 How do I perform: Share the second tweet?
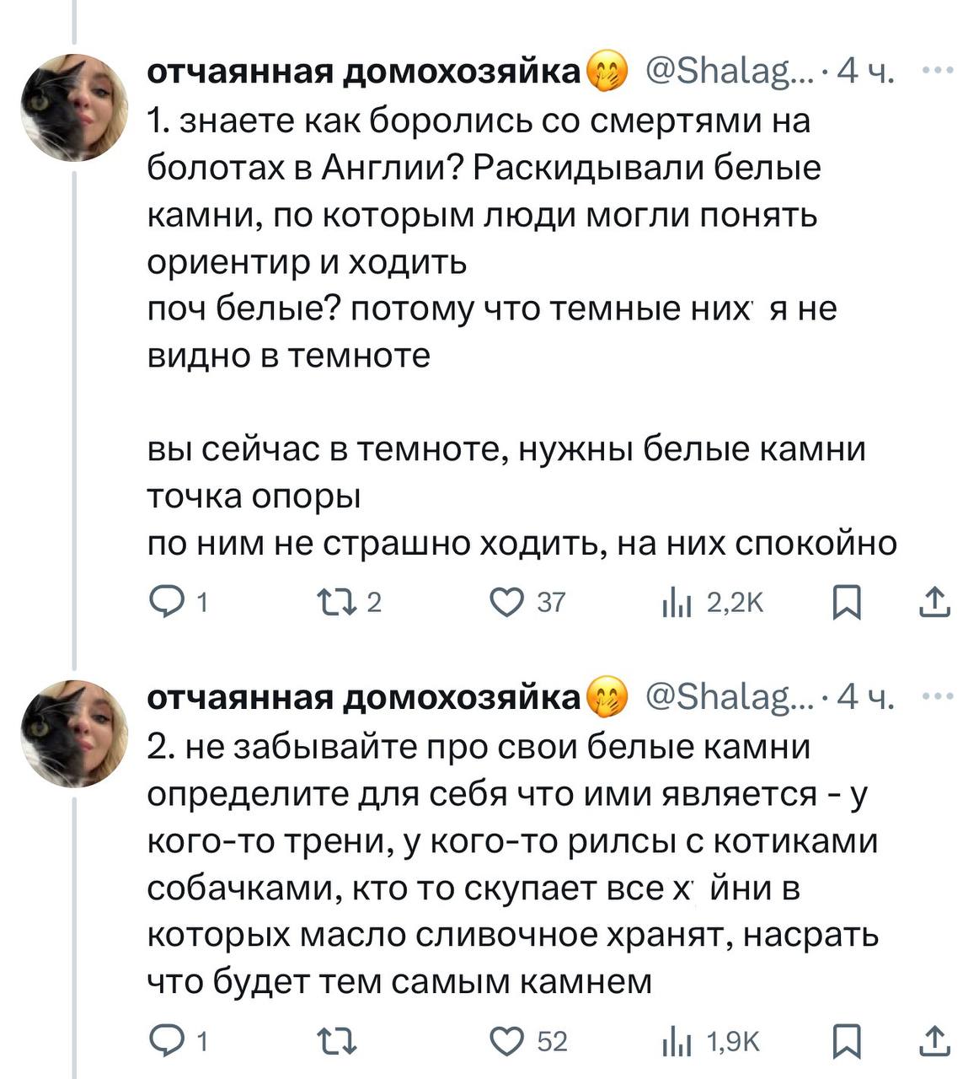coord(935,1041)
